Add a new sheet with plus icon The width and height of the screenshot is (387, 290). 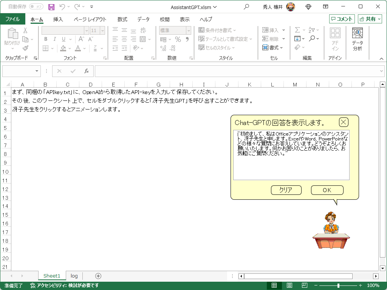[x=98, y=276]
